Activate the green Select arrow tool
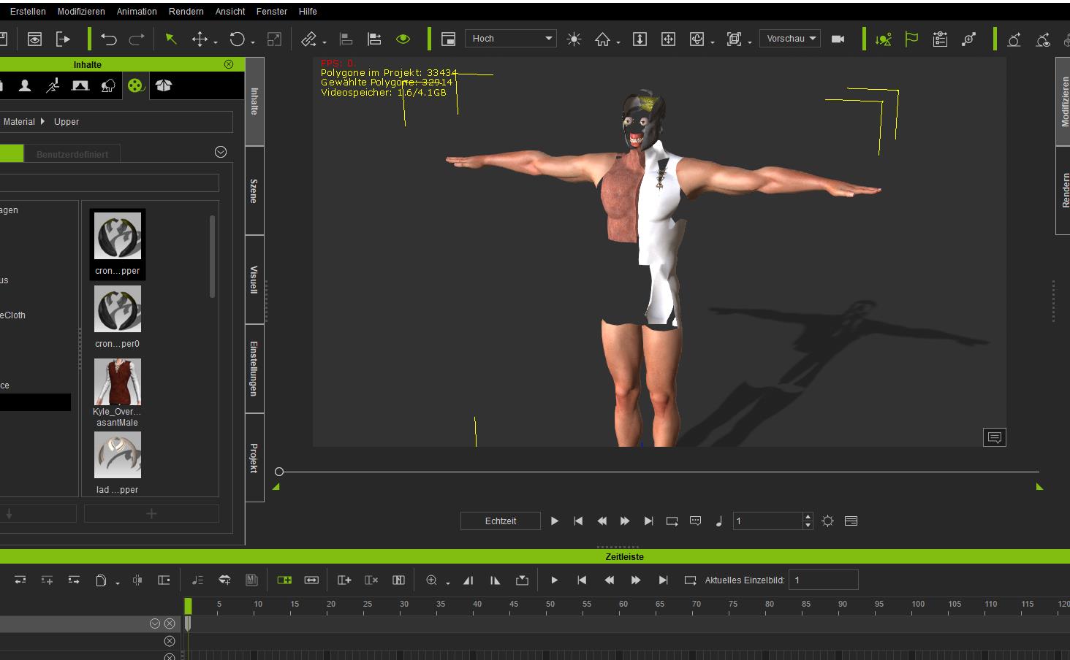The image size is (1070, 660). [x=171, y=39]
